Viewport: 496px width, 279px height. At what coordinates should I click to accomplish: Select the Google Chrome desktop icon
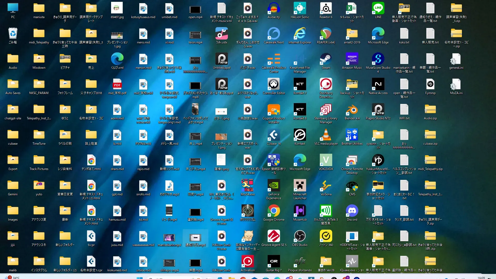[x=274, y=211]
